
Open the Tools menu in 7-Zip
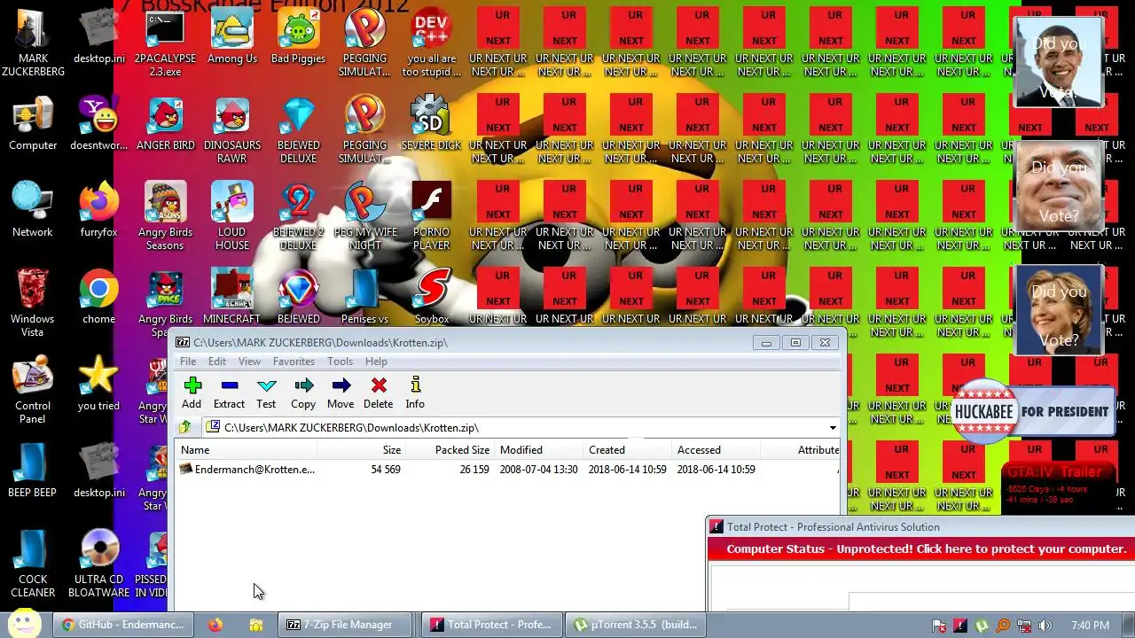coord(340,362)
